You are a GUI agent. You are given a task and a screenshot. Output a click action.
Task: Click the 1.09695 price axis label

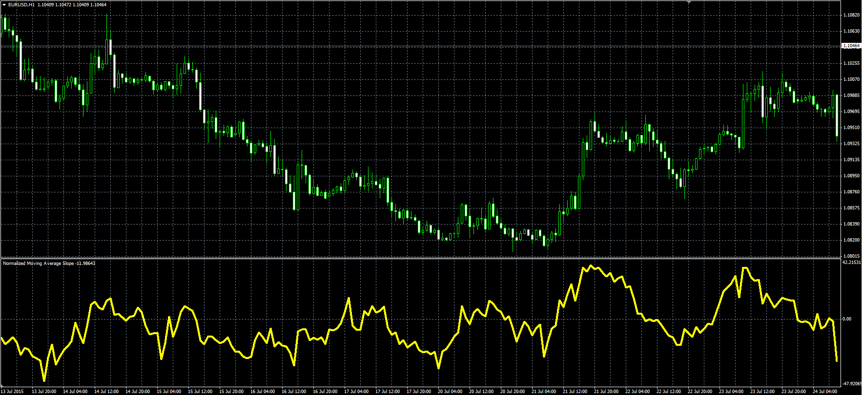pos(852,112)
